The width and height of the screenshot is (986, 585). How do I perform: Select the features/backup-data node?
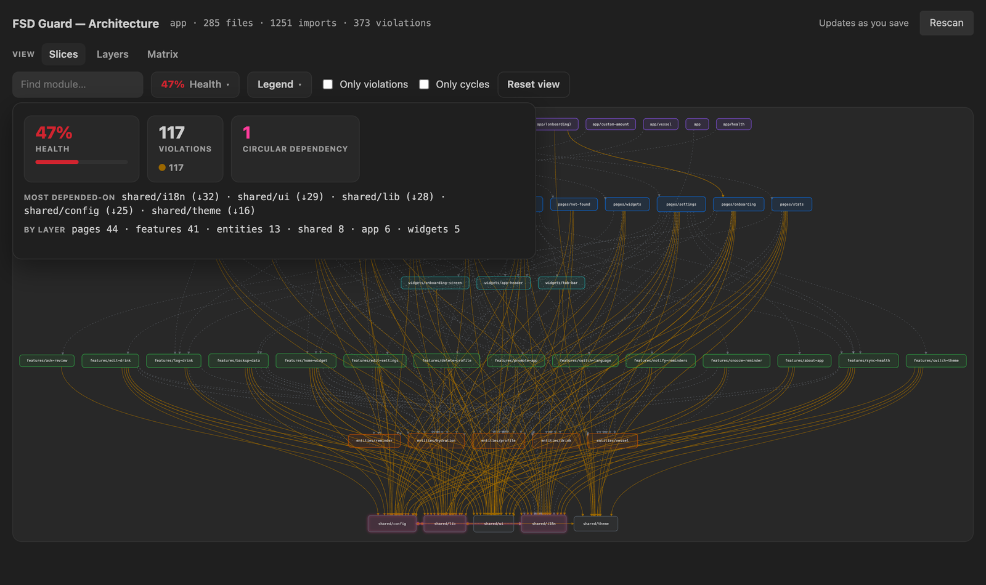pos(238,361)
